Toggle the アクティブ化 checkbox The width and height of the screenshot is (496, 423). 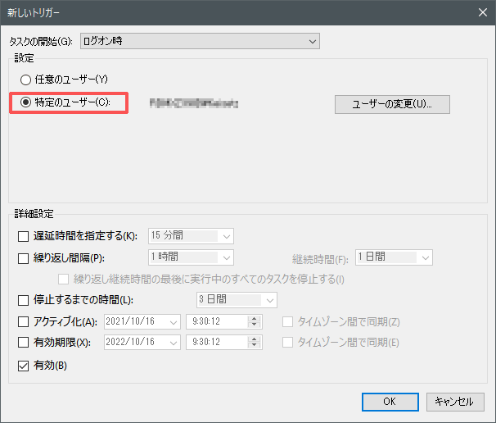tap(23, 321)
